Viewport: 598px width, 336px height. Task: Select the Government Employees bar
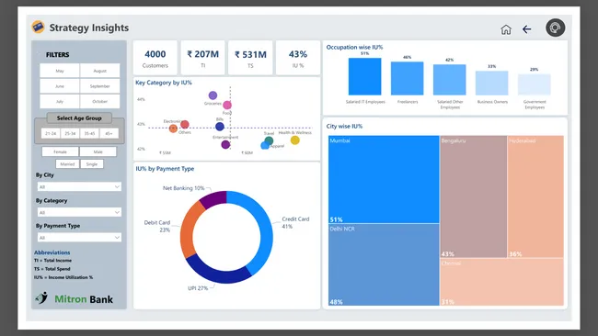[x=534, y=84]
